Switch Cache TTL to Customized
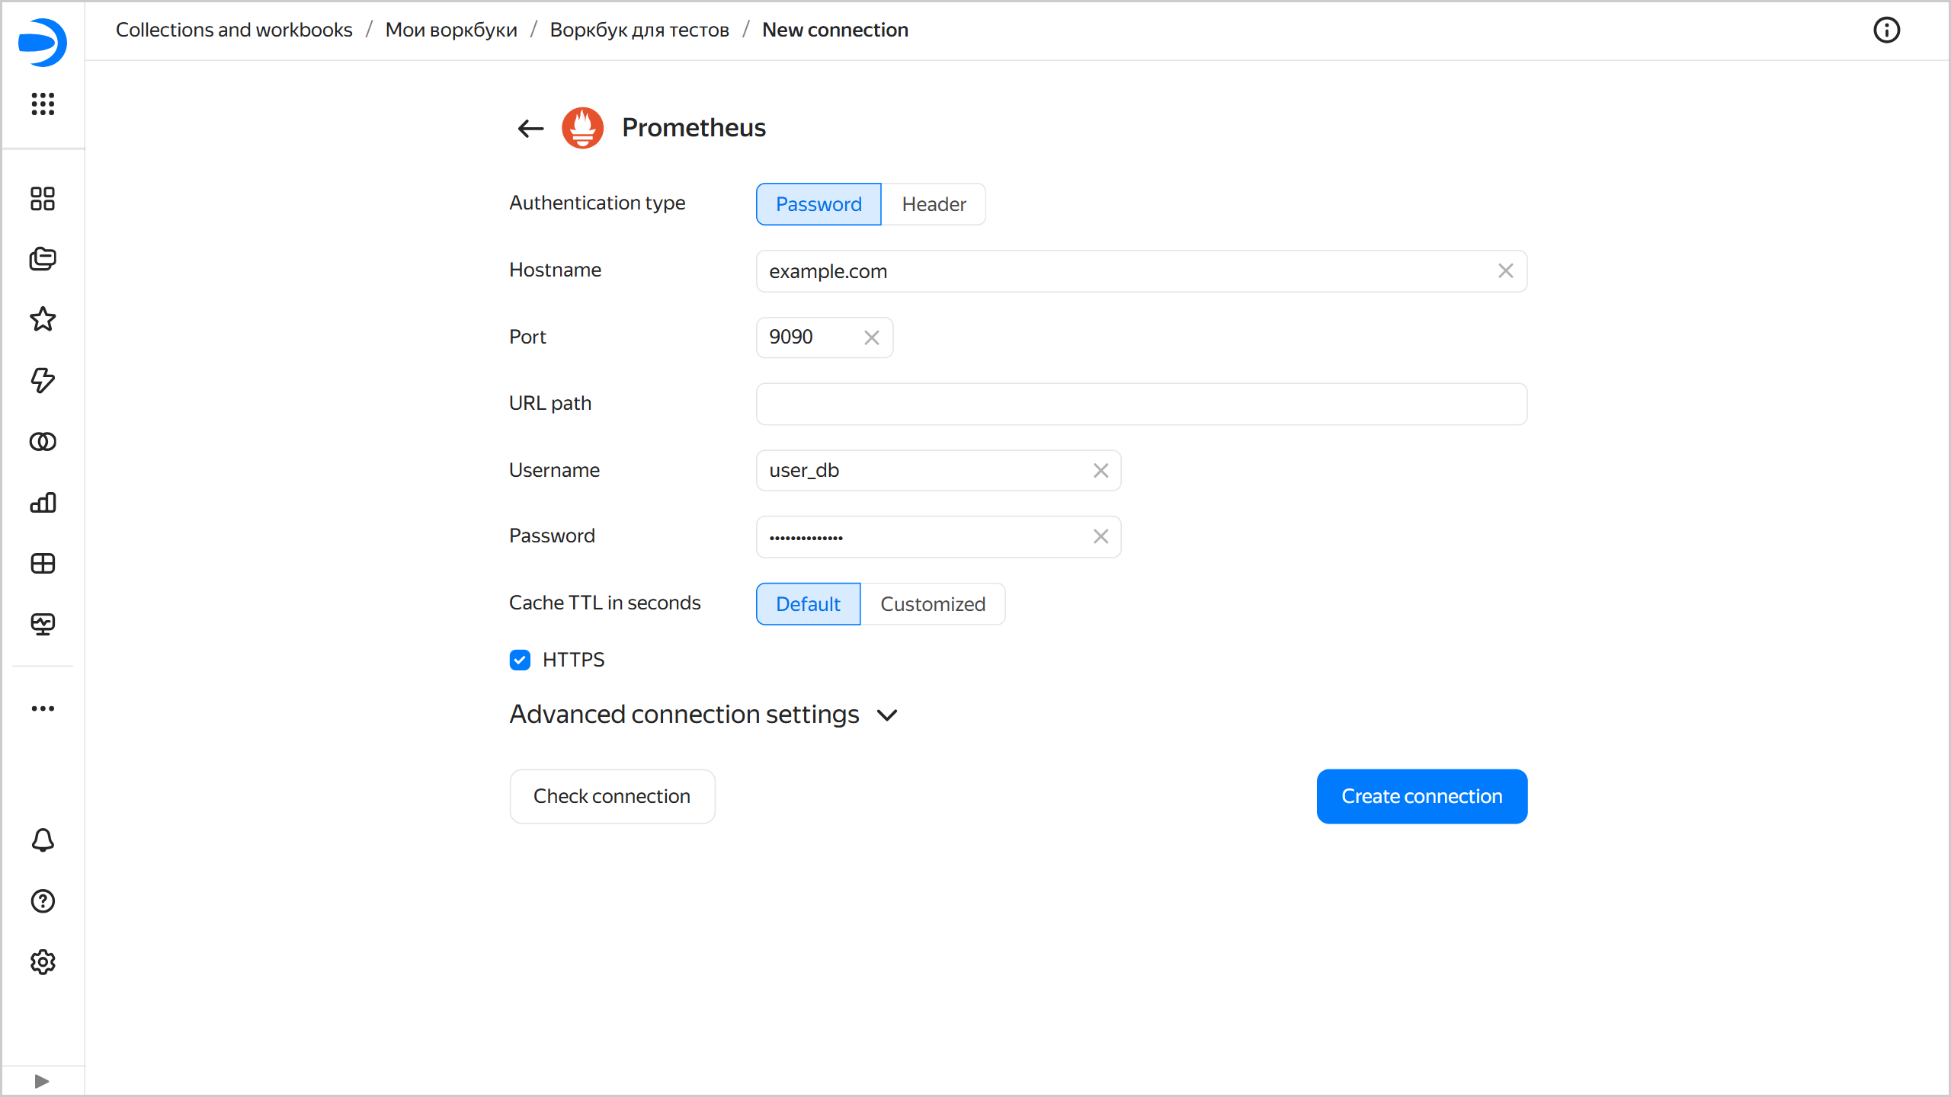The height and width of the screenshot is (1097, 1951). click(x=932, y=604)
